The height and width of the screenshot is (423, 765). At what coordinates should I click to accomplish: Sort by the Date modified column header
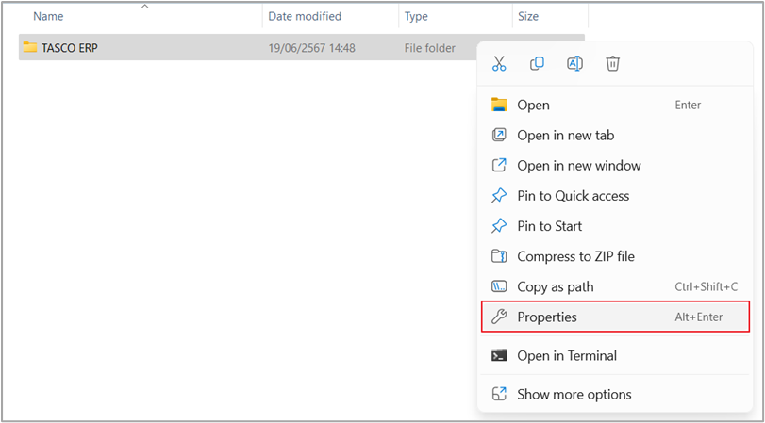tap(305, 17)
